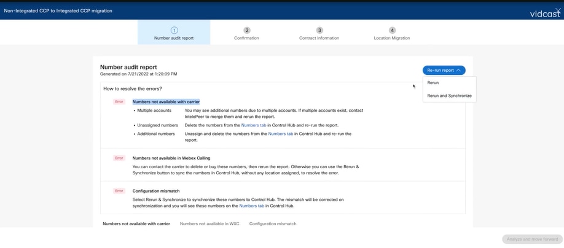This screenshot has width=564, height=248.
Task: Open Numbers tab link in Additional numbers row
Action: pos(281,134)
